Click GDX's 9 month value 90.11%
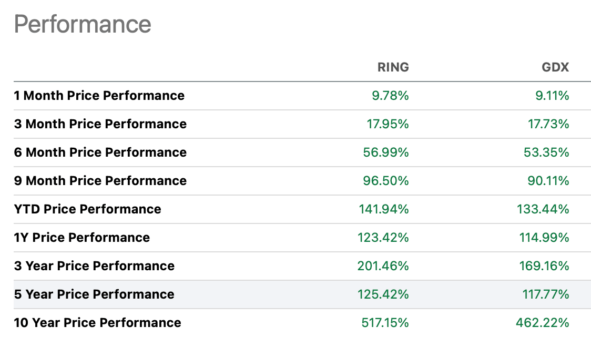The image size is (591, 347). click(547, 181)
